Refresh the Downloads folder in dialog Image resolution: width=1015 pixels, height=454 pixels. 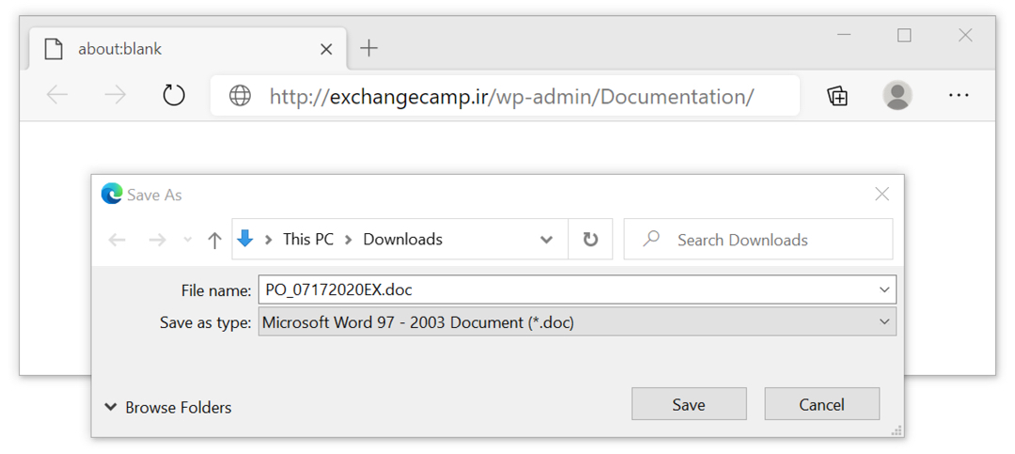pos(590,240)
